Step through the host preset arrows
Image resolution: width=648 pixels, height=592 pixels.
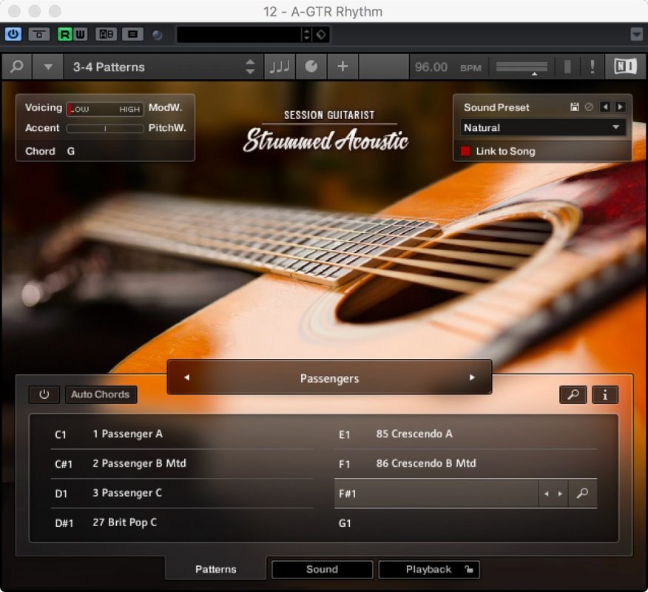[307, 34]
